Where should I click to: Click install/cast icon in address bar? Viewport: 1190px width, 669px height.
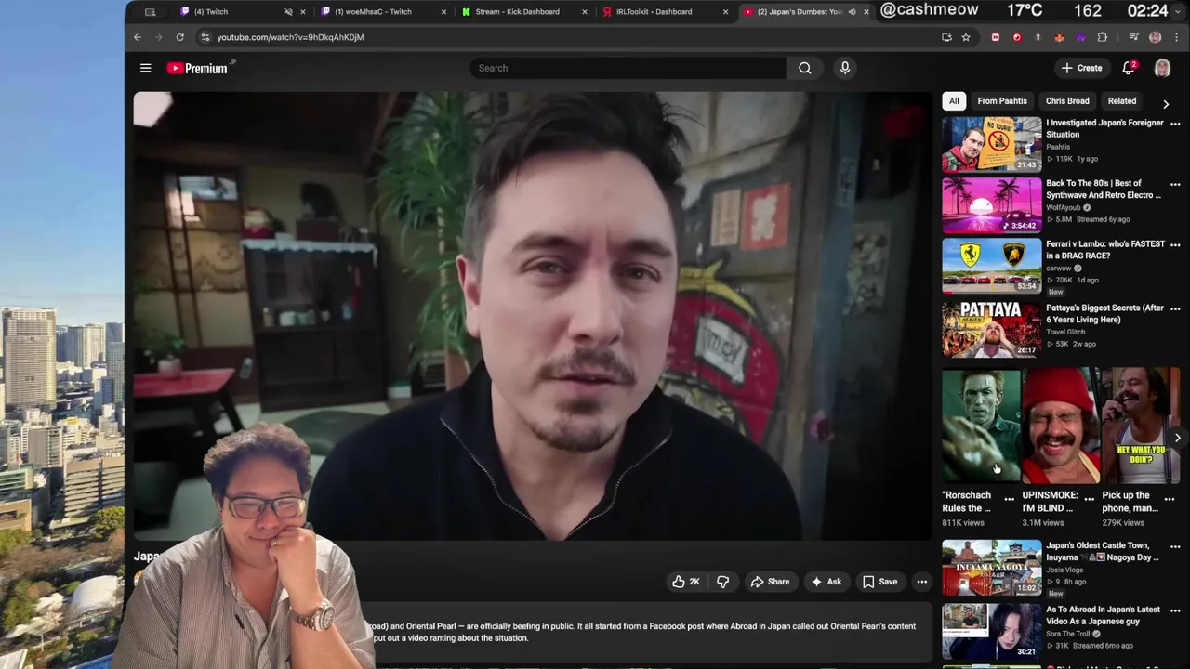pos(946,37)
